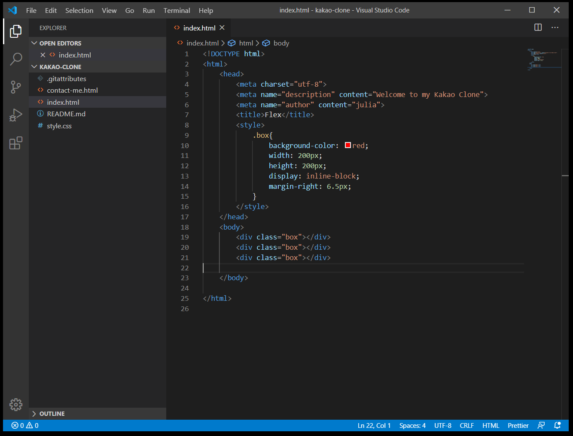Select the index.html editor tab

pyautogui.click(x=199, y=28)
